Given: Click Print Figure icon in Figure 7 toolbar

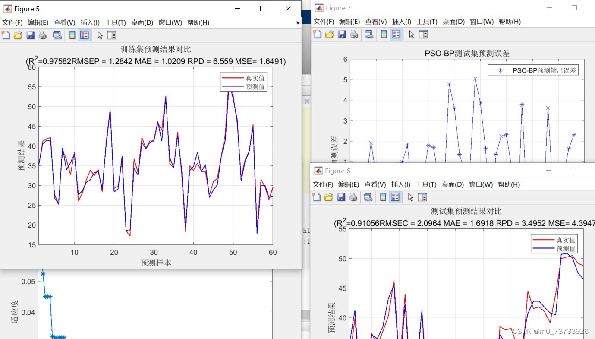Looking at the screenshot, I should [354, 34].
